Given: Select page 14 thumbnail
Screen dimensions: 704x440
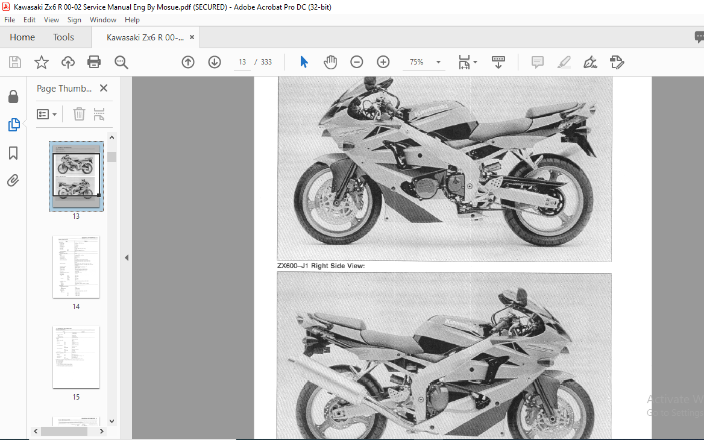Looking at the screenshot, I should click(76, 266).
